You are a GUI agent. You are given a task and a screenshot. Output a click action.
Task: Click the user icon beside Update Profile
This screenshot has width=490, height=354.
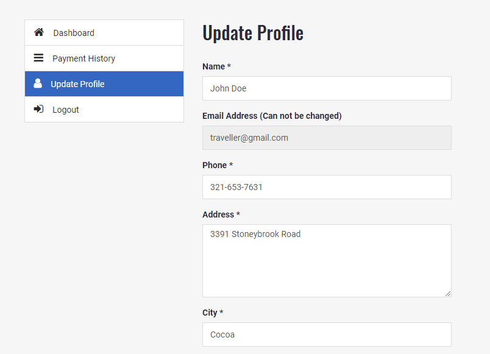coord(38,83)
